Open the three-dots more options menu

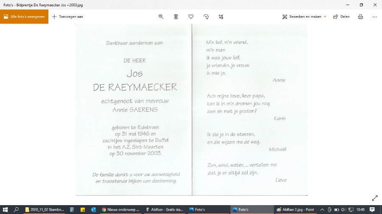coord(374,16)
